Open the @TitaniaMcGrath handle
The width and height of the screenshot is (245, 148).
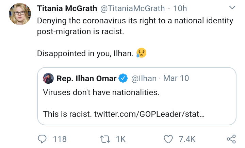pos(131,8)
